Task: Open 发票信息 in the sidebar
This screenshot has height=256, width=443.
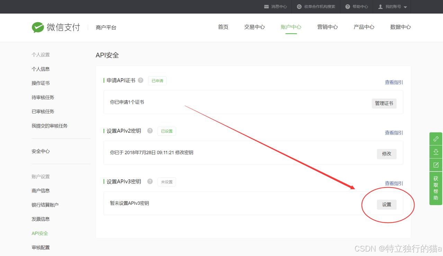Action: coord(41,219)
